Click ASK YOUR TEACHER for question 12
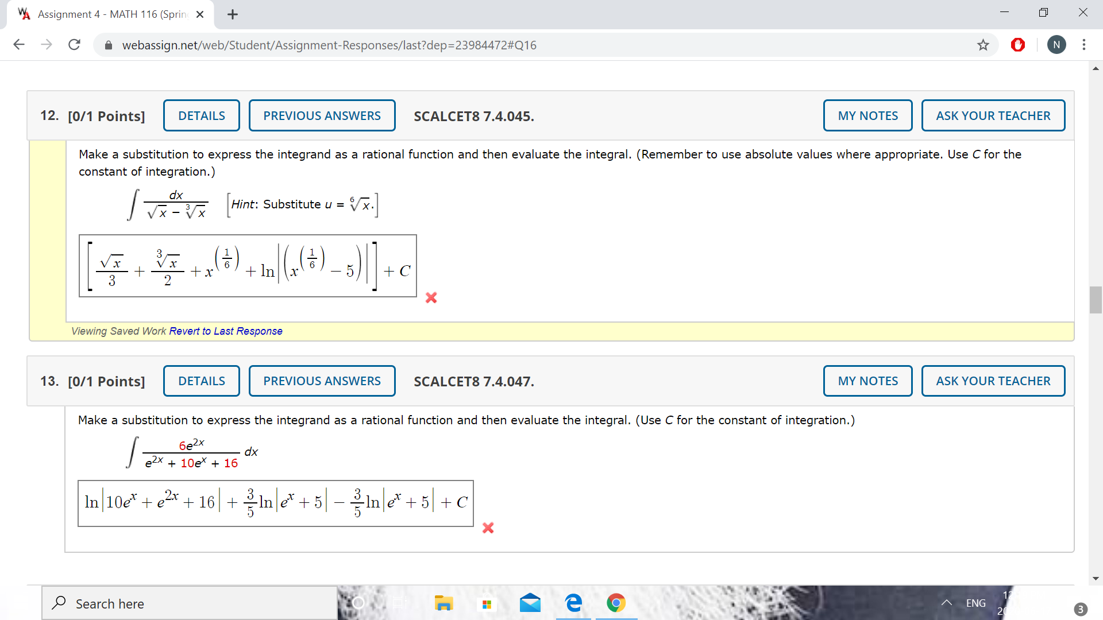This screenshot has height=620, width=1103. coord(993,115)
